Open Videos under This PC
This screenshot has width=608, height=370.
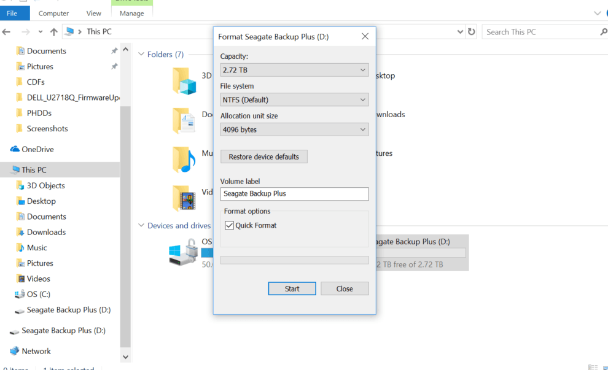click(x=39, y=279)
